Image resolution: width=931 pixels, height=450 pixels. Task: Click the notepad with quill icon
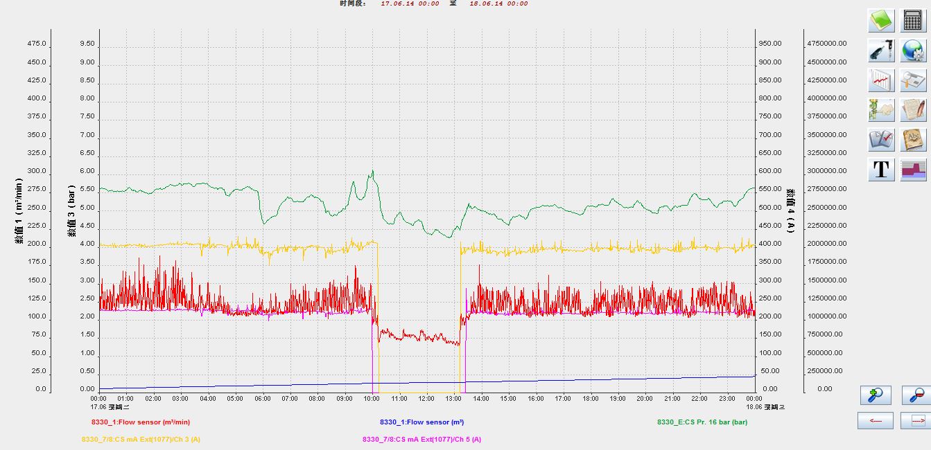pyautogui.click(x=914, y=110)
